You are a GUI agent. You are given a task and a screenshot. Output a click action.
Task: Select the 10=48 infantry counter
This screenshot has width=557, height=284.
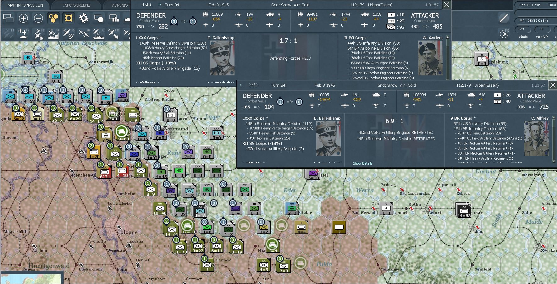tap(160, 209)
